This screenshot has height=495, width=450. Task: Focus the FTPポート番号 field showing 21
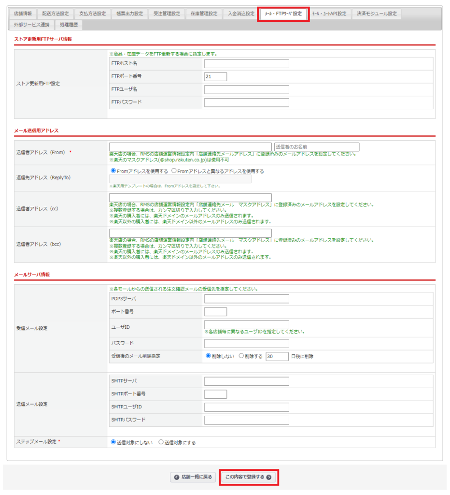pos(215,76)
